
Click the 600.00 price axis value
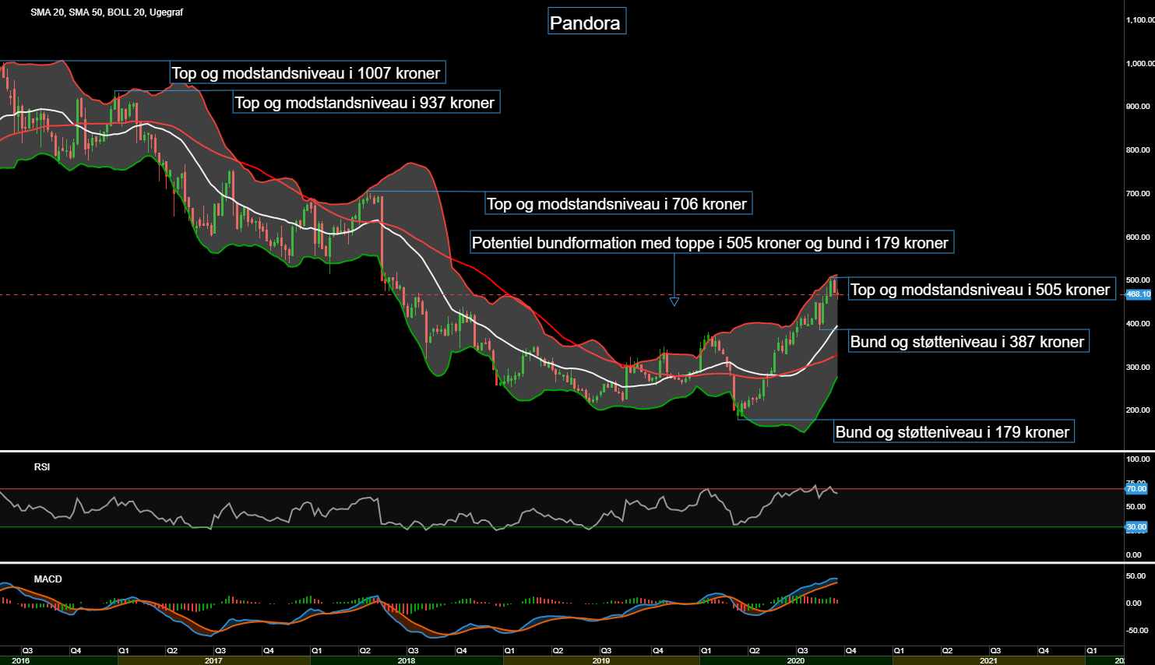(1138, 237)
